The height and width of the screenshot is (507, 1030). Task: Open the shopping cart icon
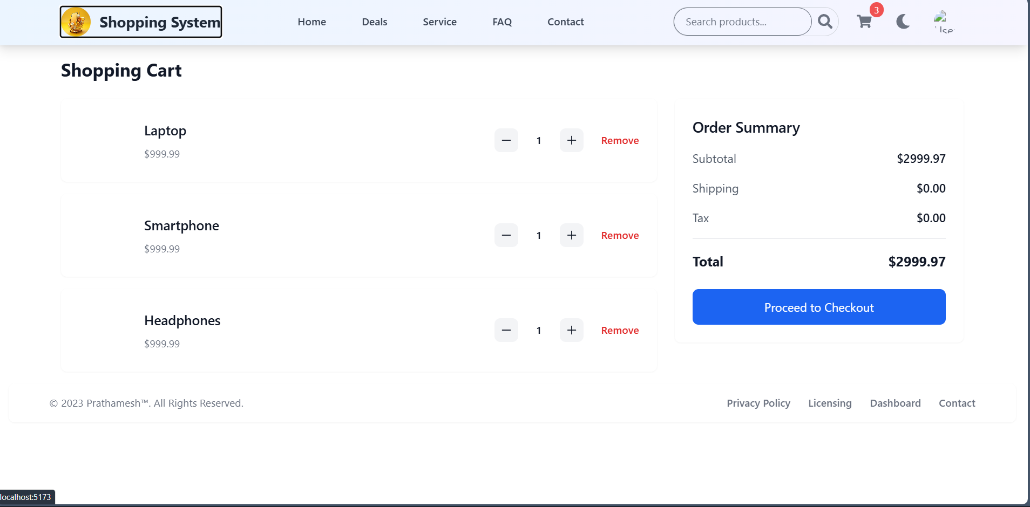click(864, 22)
